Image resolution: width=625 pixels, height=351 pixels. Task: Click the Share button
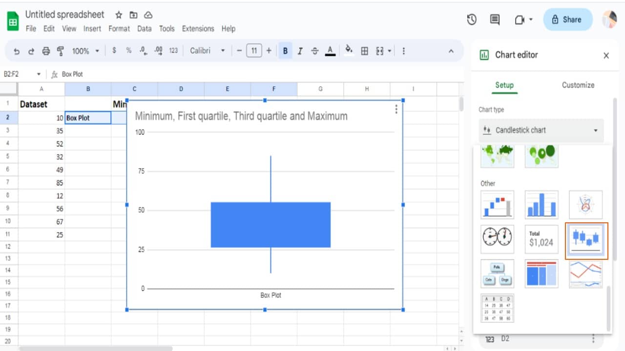click(x=567, y=19)
